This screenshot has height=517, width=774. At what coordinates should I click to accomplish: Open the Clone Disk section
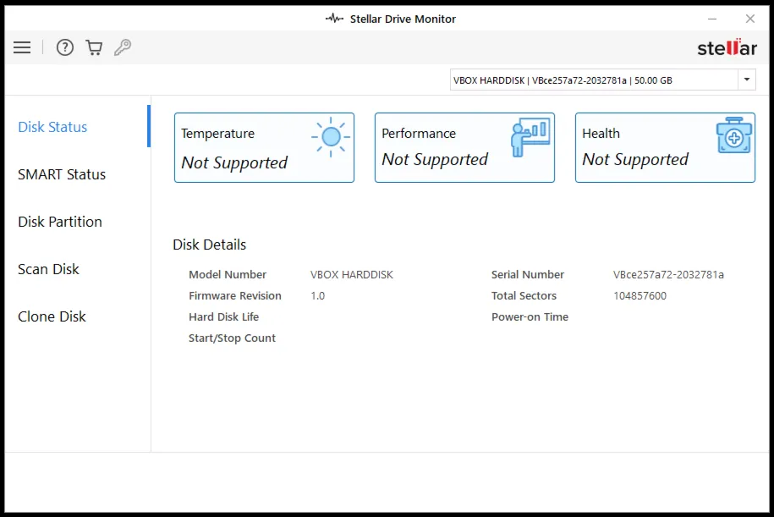coord(52,316)
